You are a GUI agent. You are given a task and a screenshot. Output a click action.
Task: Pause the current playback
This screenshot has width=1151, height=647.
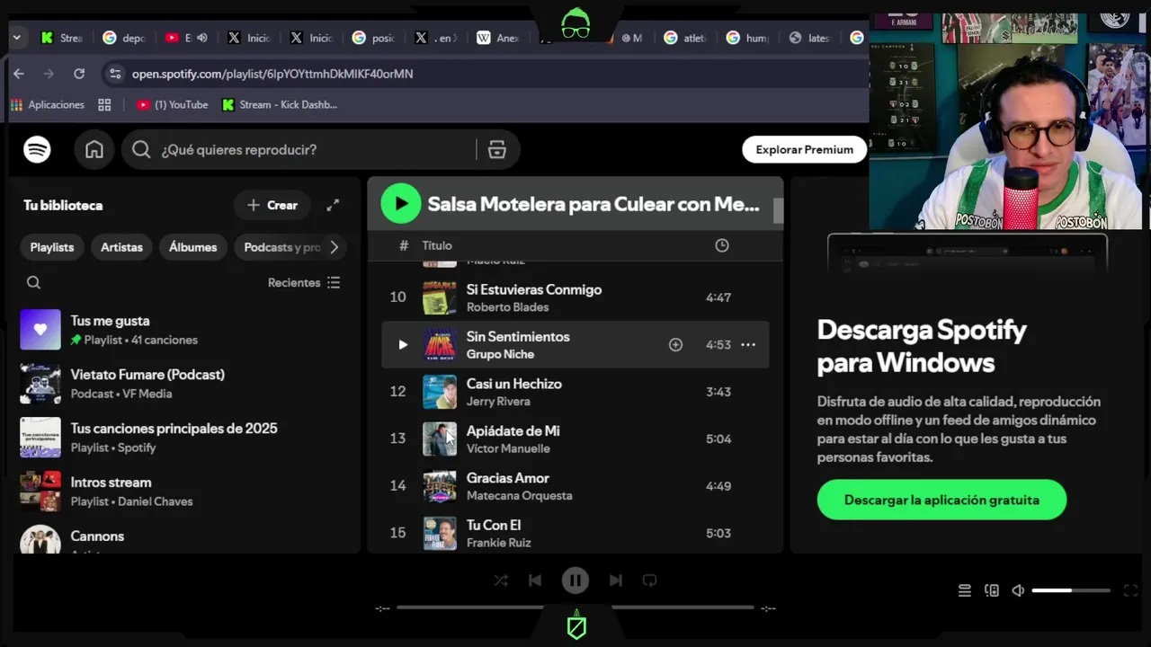tap(575, 581)
